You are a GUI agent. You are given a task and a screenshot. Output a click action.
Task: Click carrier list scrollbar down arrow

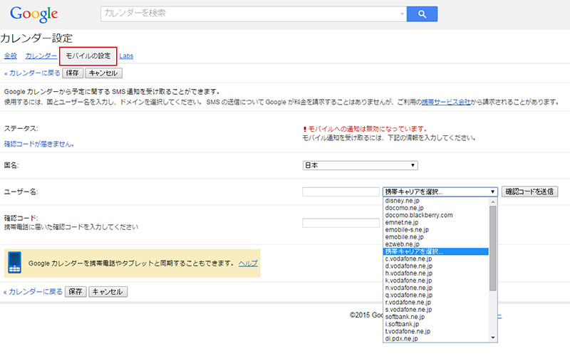493,338
